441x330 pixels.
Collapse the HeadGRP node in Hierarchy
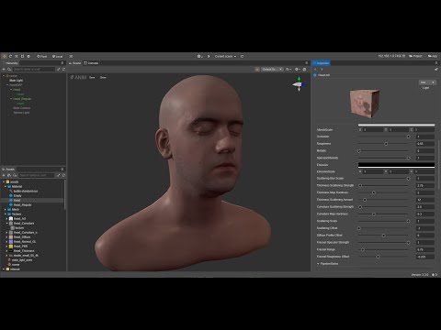pos(7,85)
